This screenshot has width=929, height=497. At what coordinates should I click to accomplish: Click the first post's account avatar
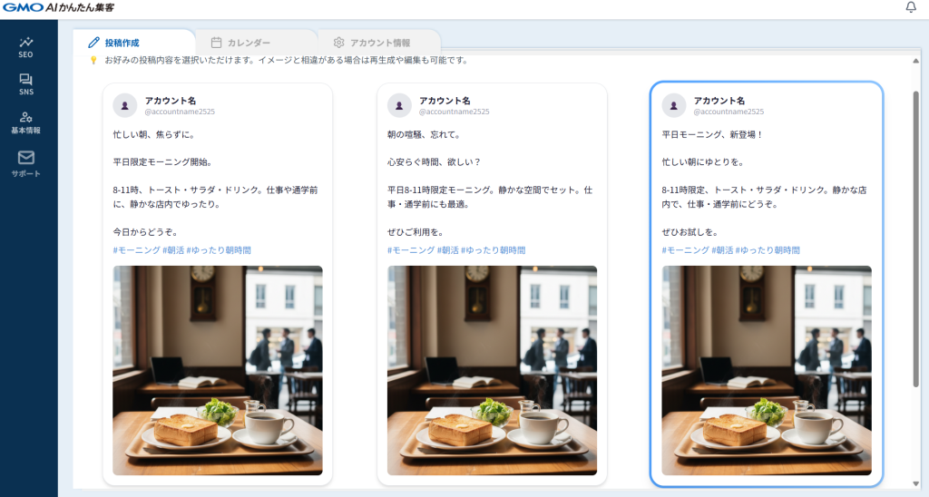click(x=125, y=105)
